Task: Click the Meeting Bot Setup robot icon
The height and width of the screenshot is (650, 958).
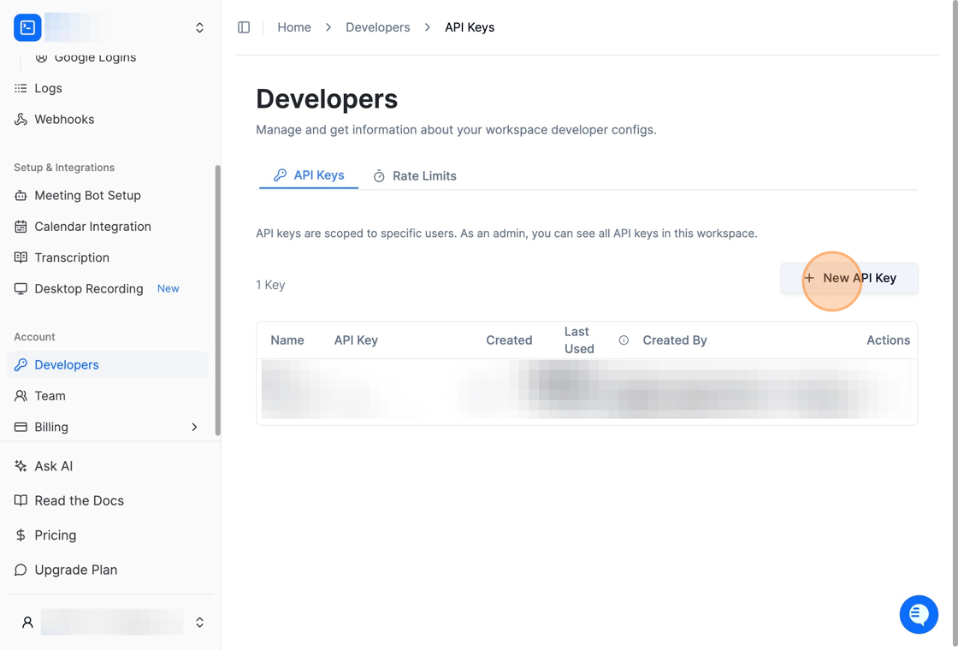Action: (21, 196)
